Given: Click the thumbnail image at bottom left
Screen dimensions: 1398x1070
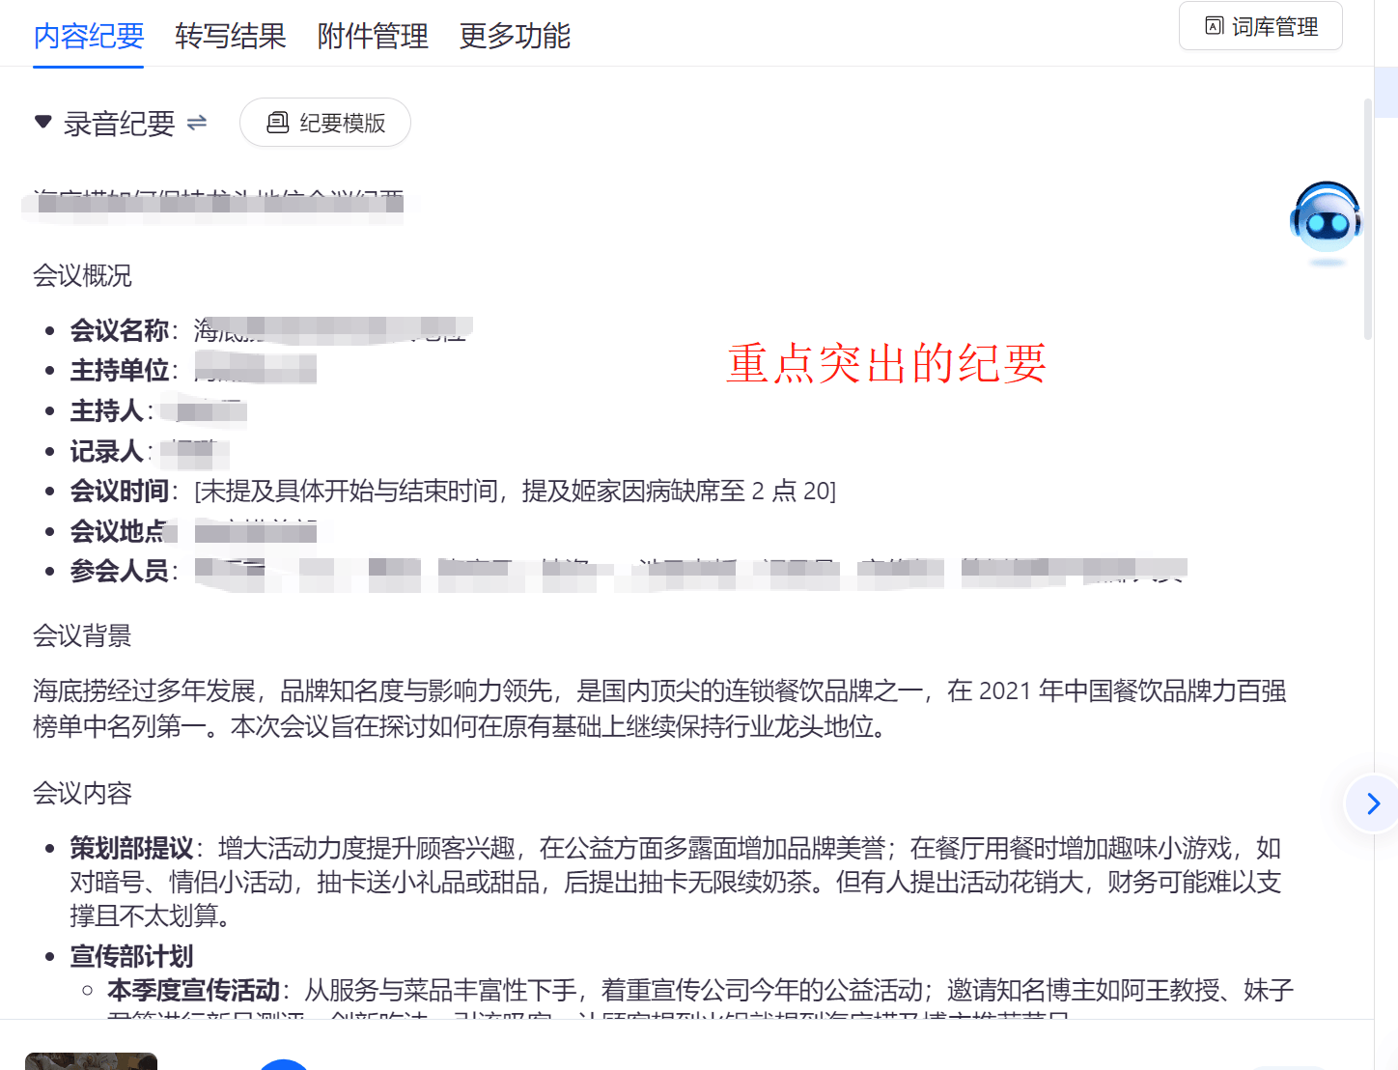Looking at the screenshot, I should 91,1061.
